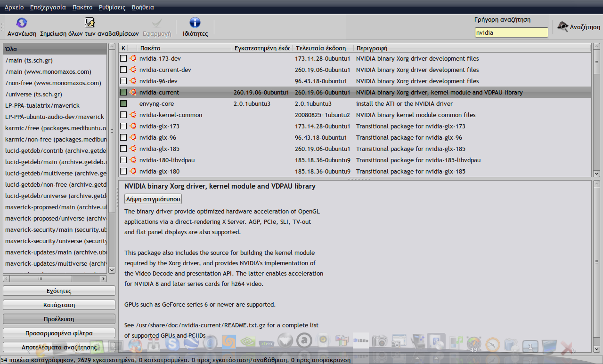The width and height of the screenshot is (603, 364).
Task: Click the Προέλευση filter button
Action: click(59, 319)
